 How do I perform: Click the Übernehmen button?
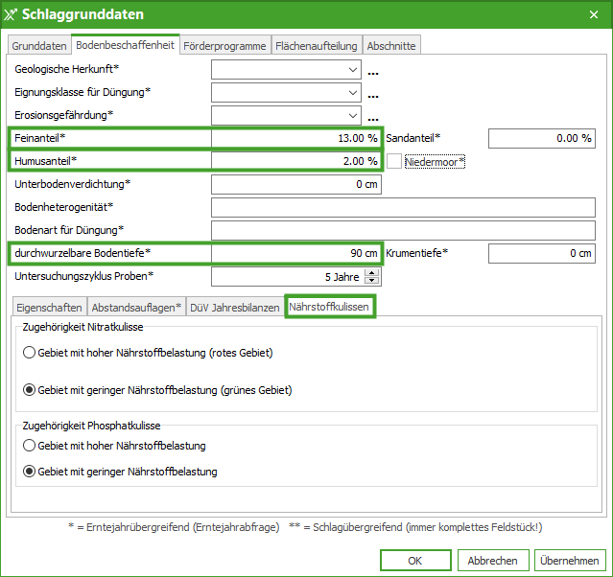point(570,561)
